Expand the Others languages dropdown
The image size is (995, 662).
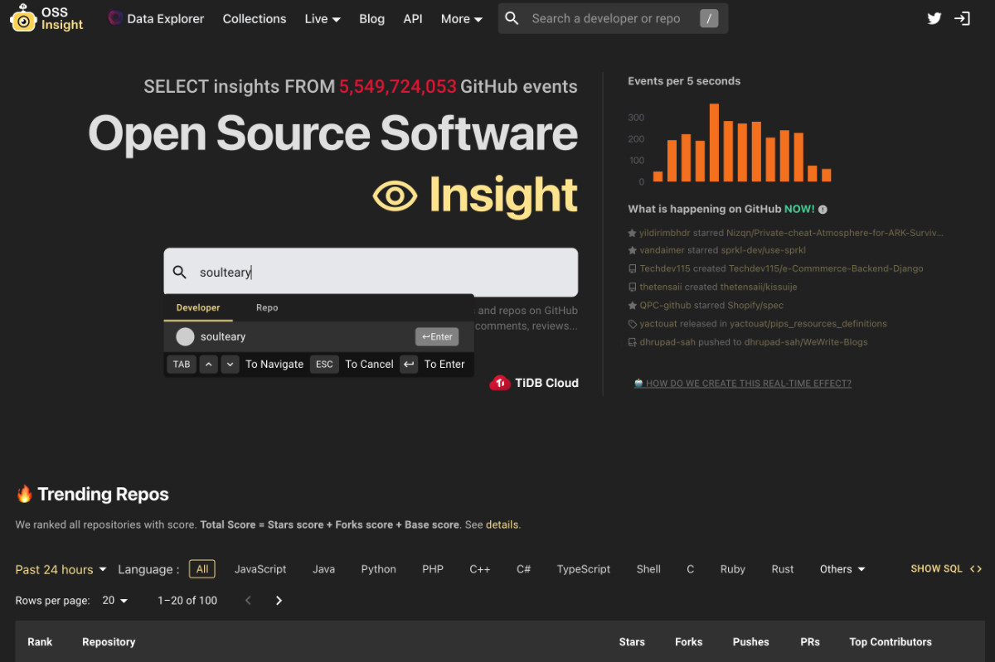[842, 569]
